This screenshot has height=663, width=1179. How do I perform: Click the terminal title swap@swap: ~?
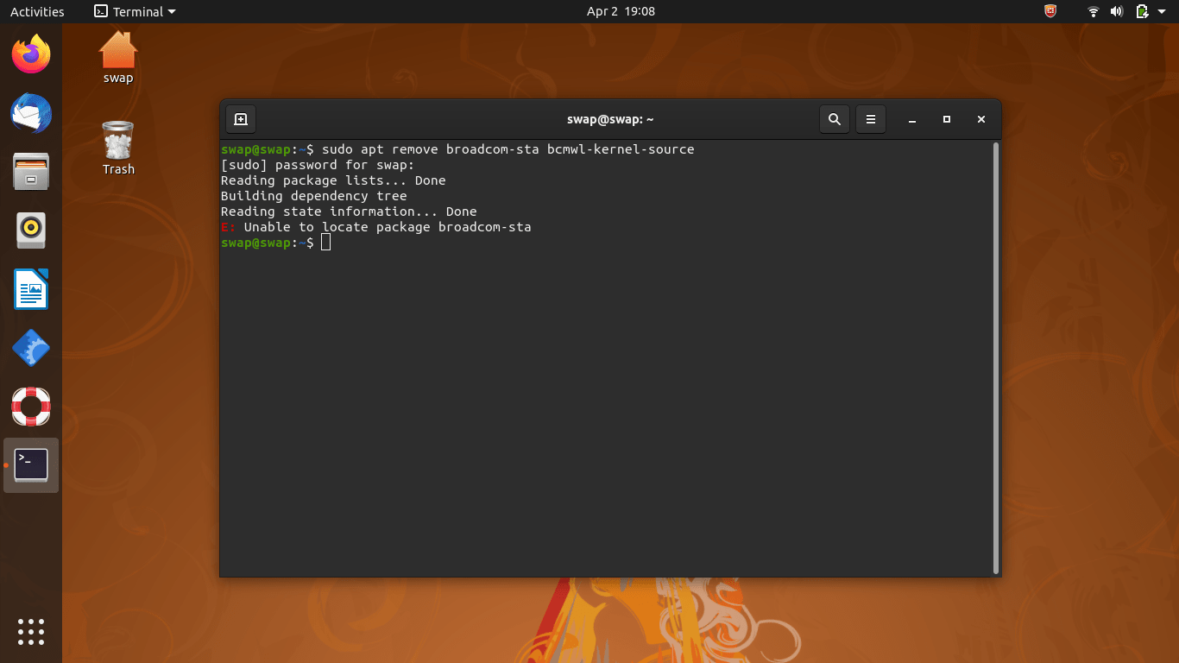click(x=610, y=119)
